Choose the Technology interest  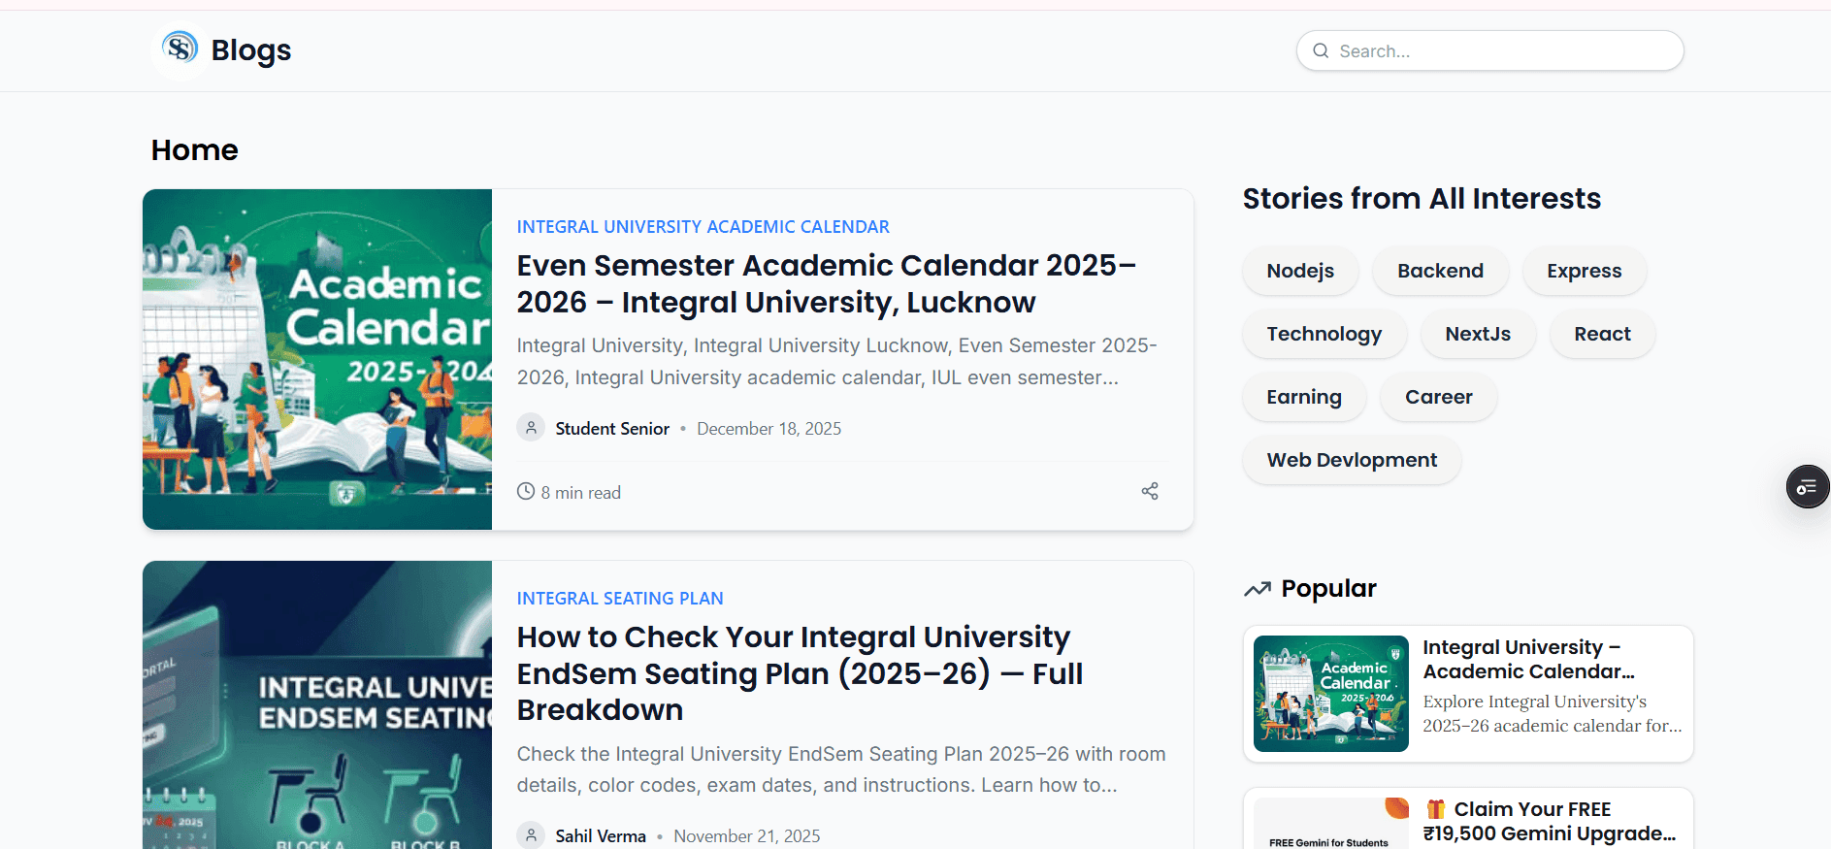pos(1324,334)
